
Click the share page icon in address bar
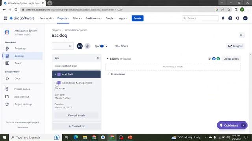223,9
